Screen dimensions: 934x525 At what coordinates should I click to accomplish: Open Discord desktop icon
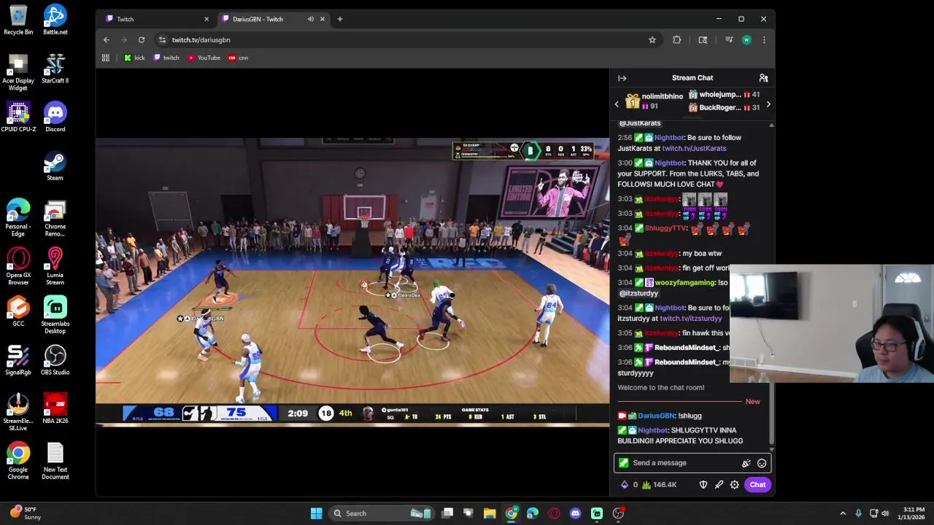pos(55,117)
